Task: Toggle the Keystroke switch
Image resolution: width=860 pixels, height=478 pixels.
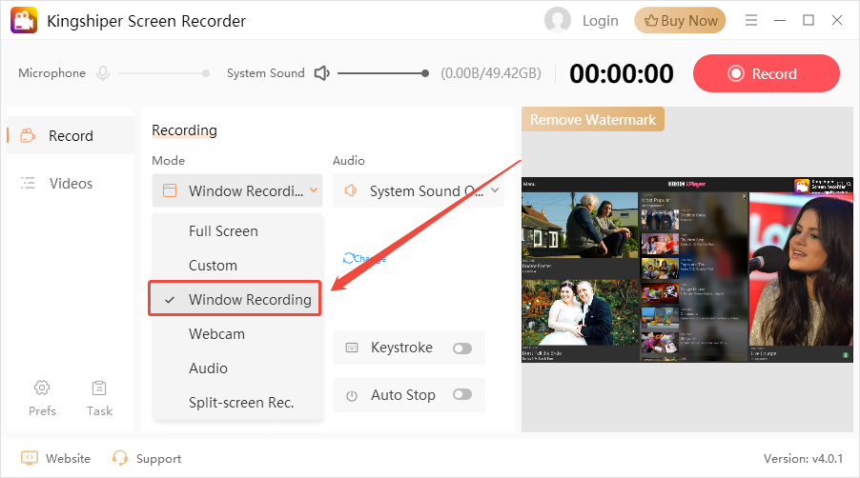Action: click(x=462, y=349)
